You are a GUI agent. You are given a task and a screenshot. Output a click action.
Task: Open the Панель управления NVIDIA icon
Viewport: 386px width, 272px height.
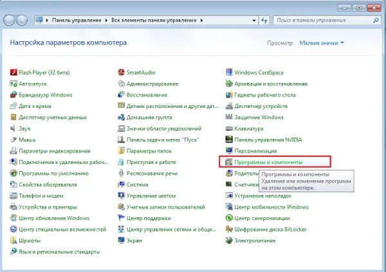coord(229,140)
